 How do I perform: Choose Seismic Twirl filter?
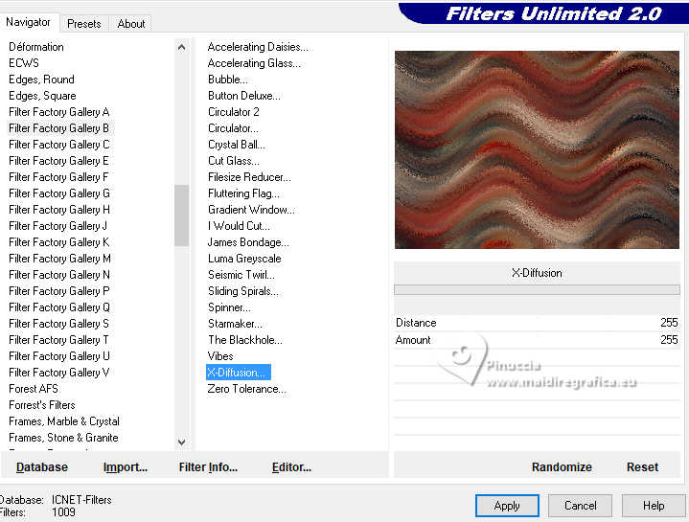(x=241, y=274)
